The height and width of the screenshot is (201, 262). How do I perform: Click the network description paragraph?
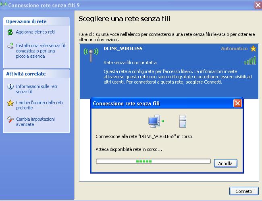click(178, 77)
